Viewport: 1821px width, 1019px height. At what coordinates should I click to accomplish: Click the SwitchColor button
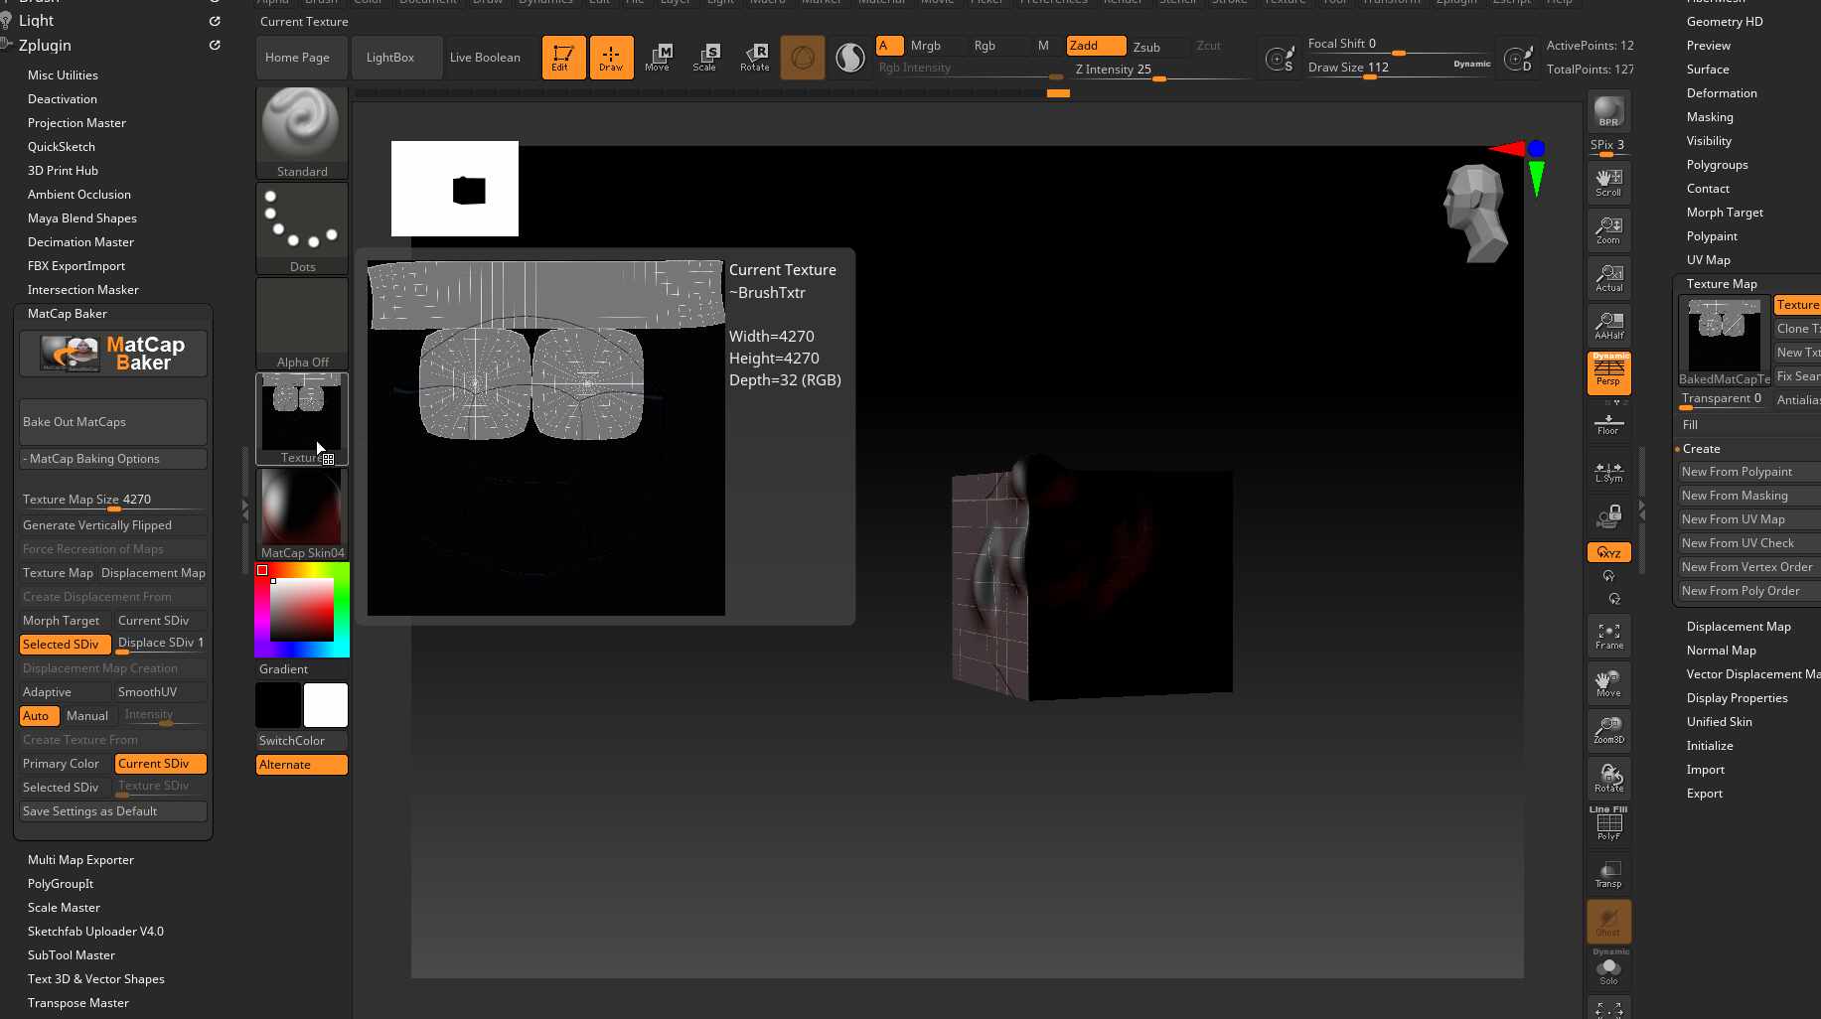[302, 741]
